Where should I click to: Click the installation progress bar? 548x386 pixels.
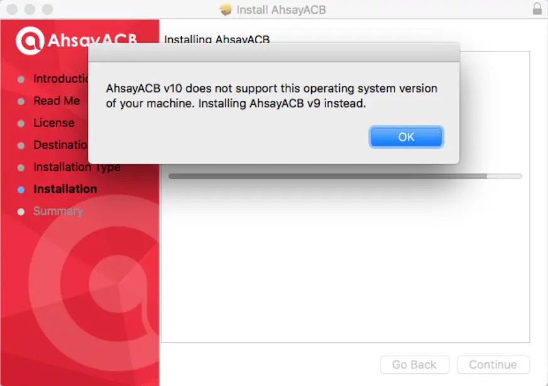345,176
